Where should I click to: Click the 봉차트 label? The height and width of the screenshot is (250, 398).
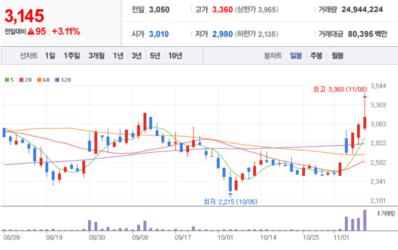[x=273, y=55]
